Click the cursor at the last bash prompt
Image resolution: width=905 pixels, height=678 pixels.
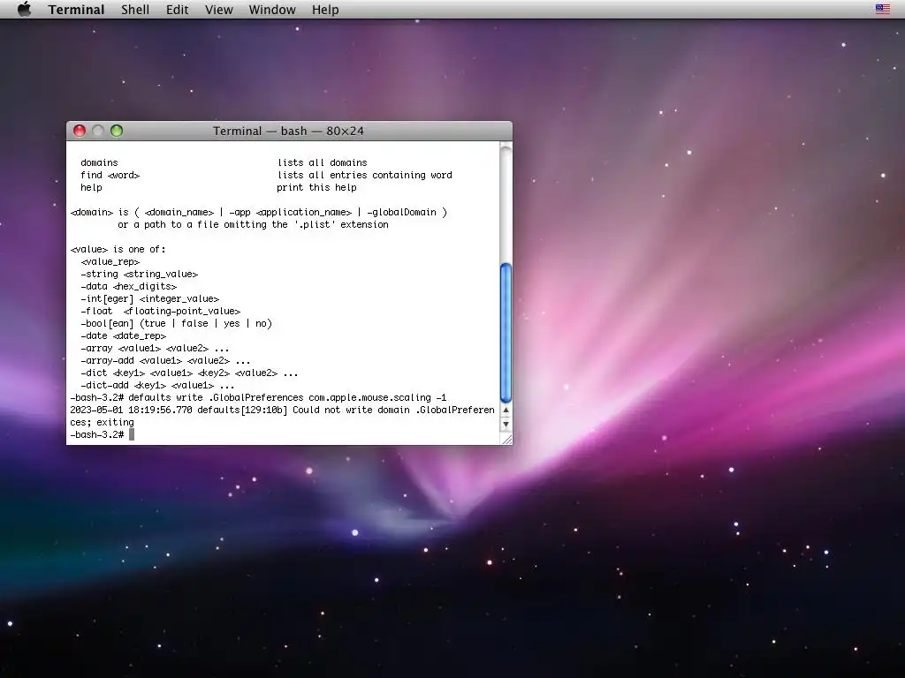(132, 434)
